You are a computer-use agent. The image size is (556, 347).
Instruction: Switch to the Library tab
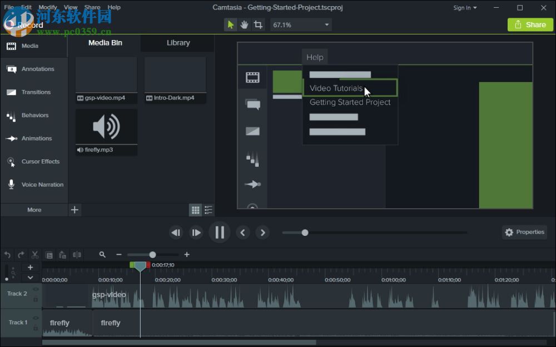click(x=178, y=43)
